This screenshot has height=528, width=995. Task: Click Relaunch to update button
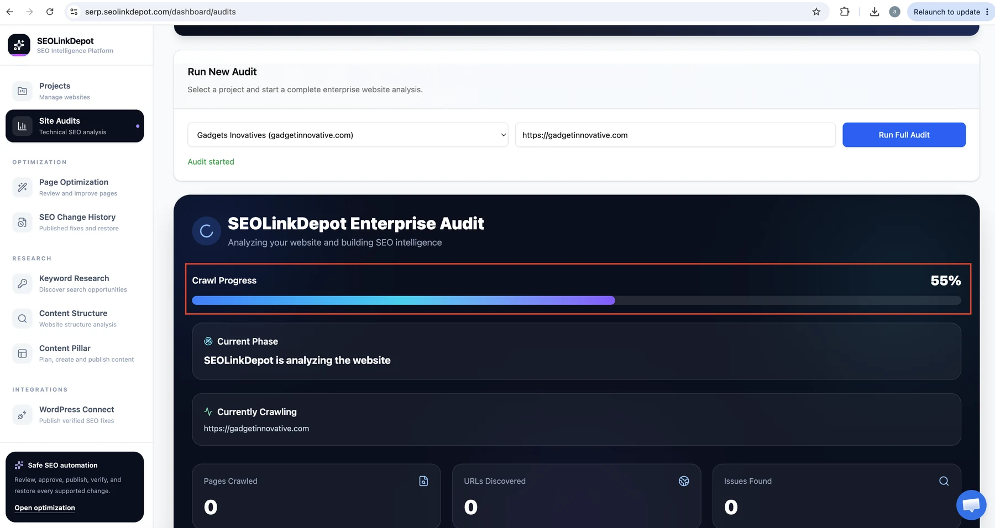tap(950, 12)
